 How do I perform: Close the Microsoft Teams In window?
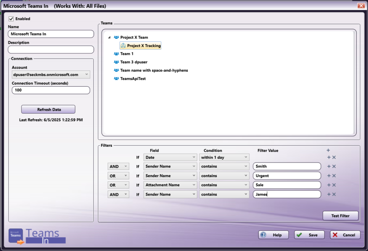361,6
